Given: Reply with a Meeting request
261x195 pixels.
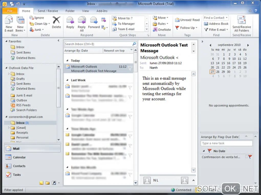Looking at the screenshot, I should point(104,20).
